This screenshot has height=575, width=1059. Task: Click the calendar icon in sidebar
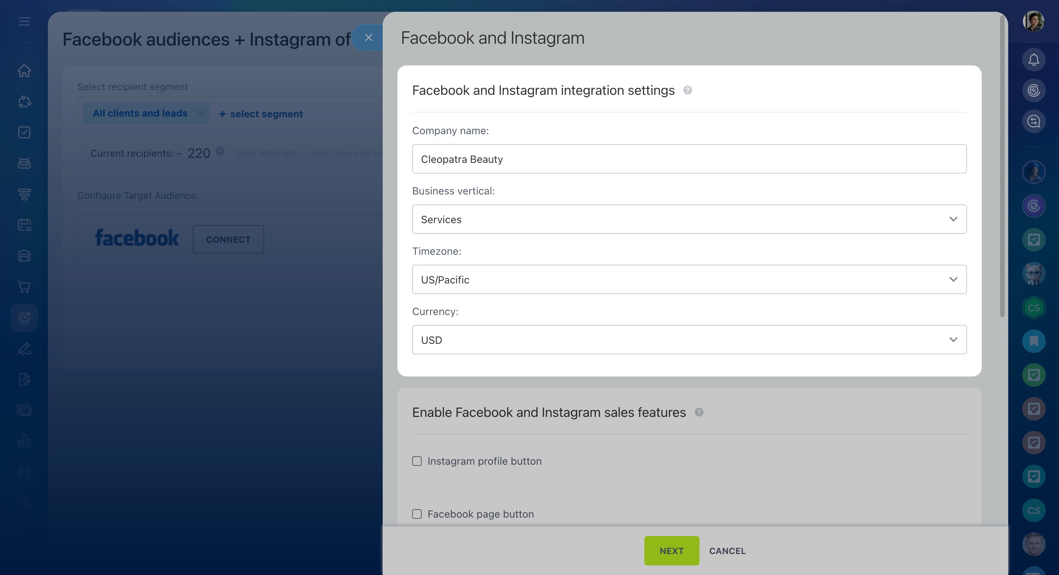pos(24,225)
